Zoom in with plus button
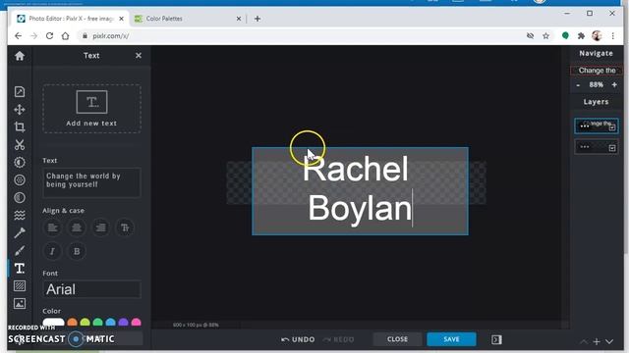The width and height of the screenshot is (629, 353). tap(614, 85)
